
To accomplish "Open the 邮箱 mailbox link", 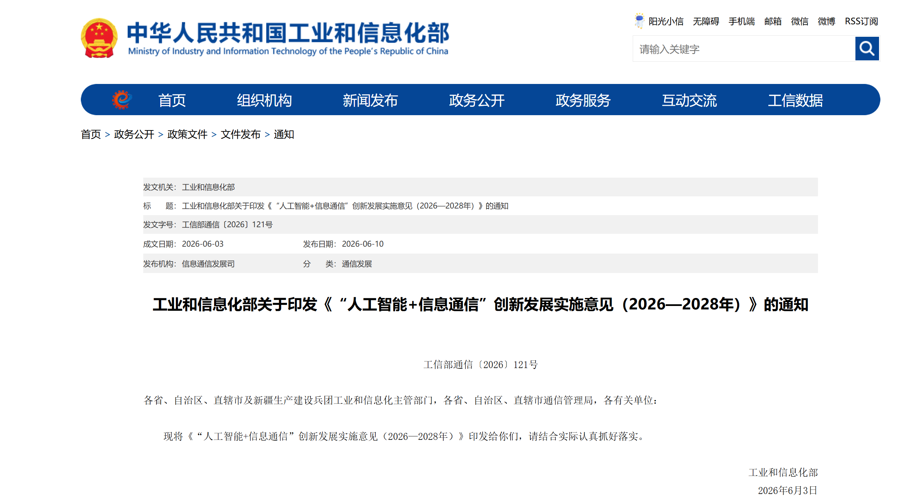I will [773, 21].
